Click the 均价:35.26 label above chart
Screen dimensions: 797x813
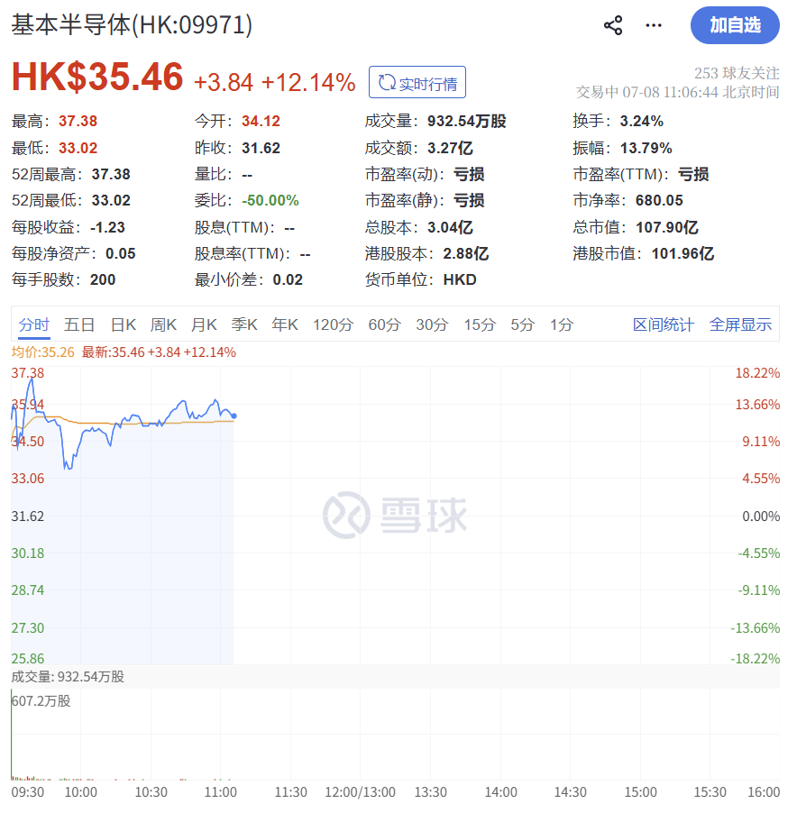coord(43,352)
